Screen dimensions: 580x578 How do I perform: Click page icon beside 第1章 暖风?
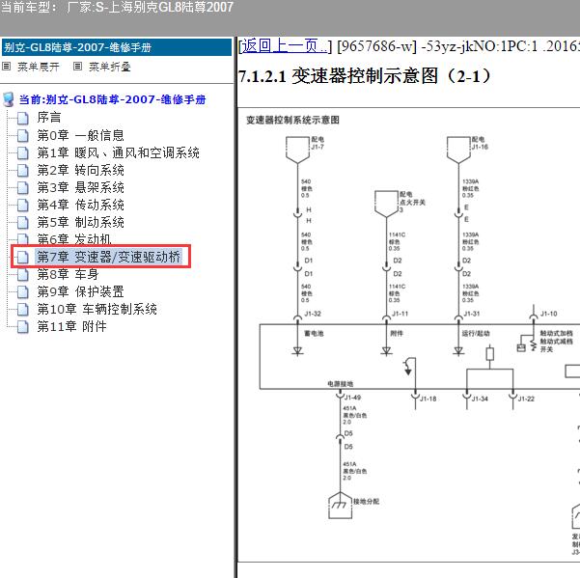tap(23, 152)
